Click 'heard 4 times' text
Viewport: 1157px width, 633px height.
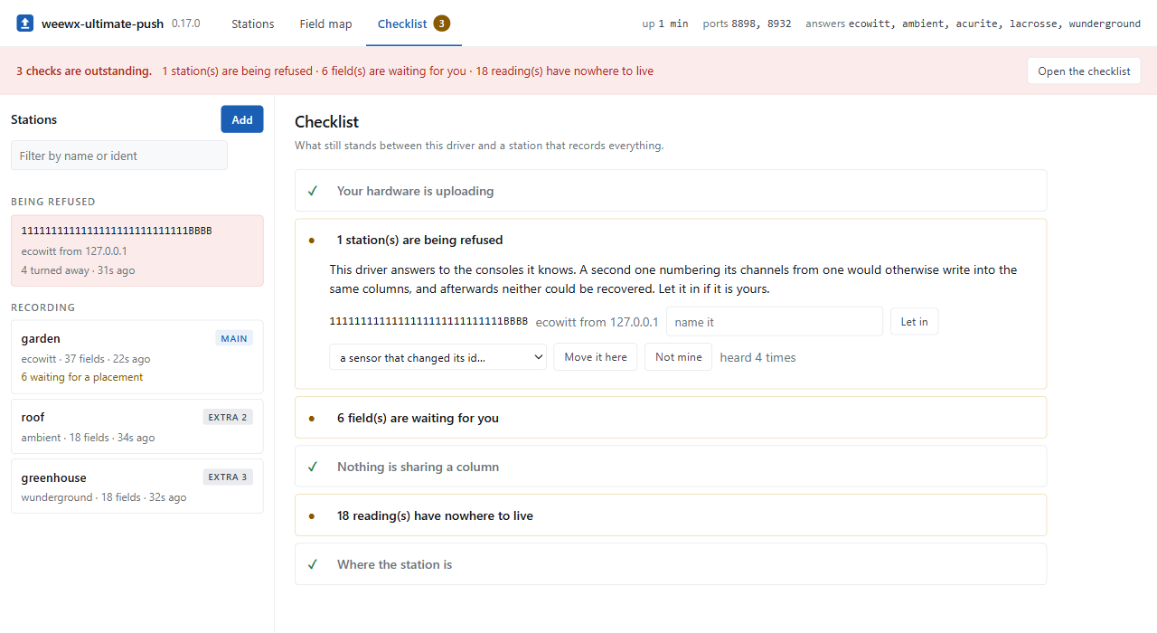point(757,357)
